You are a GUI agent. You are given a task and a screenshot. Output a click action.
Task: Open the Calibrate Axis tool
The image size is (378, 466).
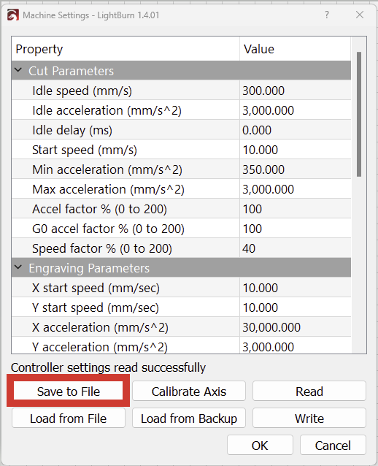coord(189,391)
